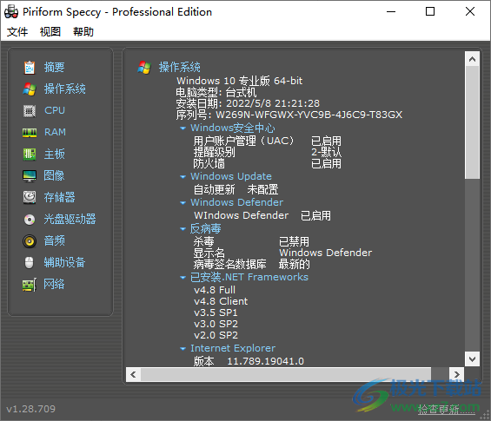Screen dimensions: 491x421
Task: Click the Windows Update heading
Action: tap(231, 176)
